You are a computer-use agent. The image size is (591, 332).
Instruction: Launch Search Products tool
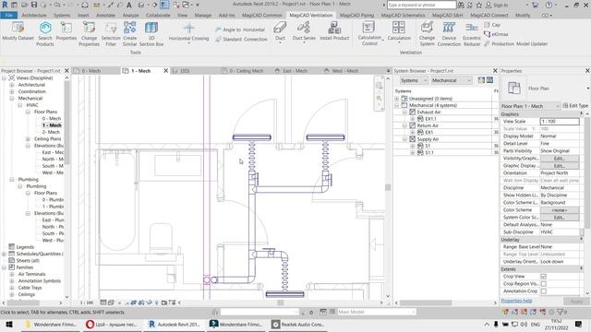pos(45,33)
